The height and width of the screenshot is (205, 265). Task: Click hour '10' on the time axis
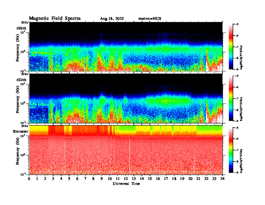pos(109,179)
